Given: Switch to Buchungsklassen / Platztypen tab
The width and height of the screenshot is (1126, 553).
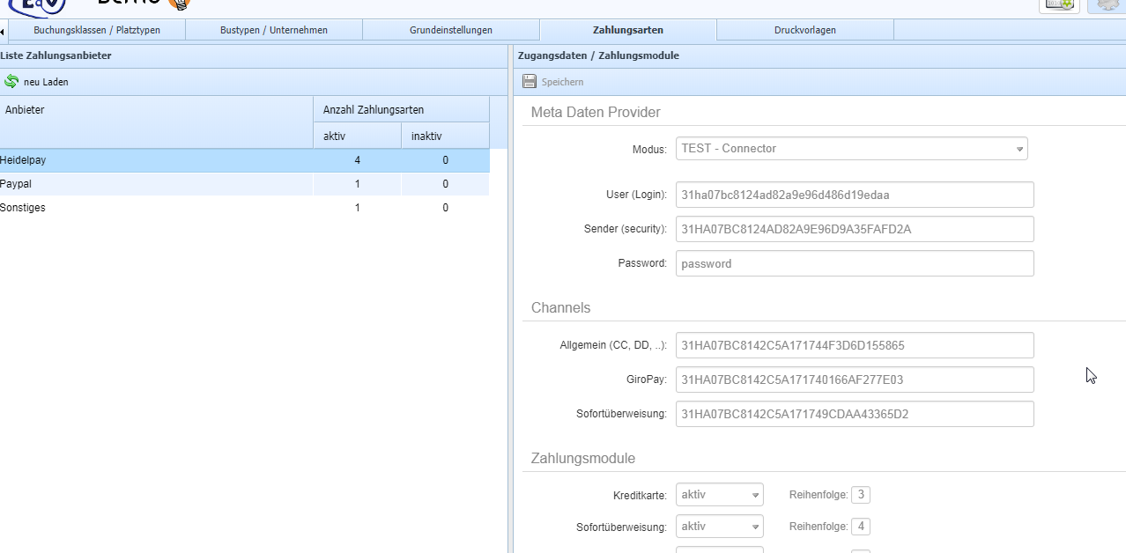Looking at the screenshot, I should coord(97,30).
